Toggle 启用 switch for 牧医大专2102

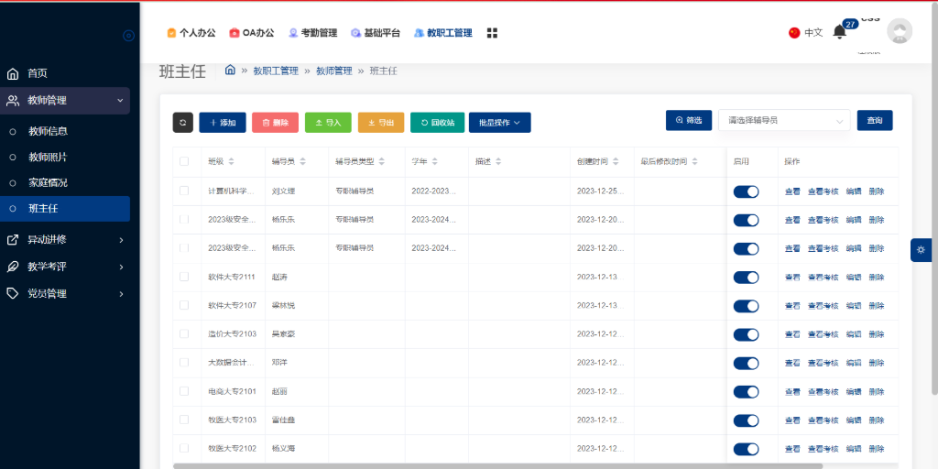pyautogui.click(x=746, y=449)
